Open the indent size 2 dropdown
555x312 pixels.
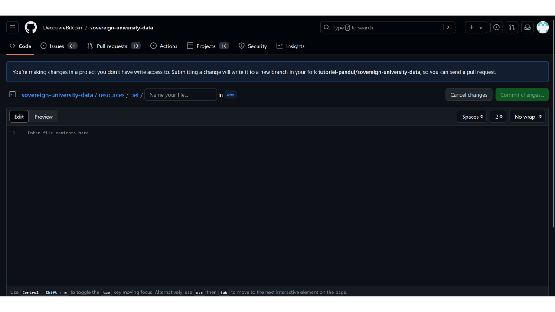pos(498,117)
